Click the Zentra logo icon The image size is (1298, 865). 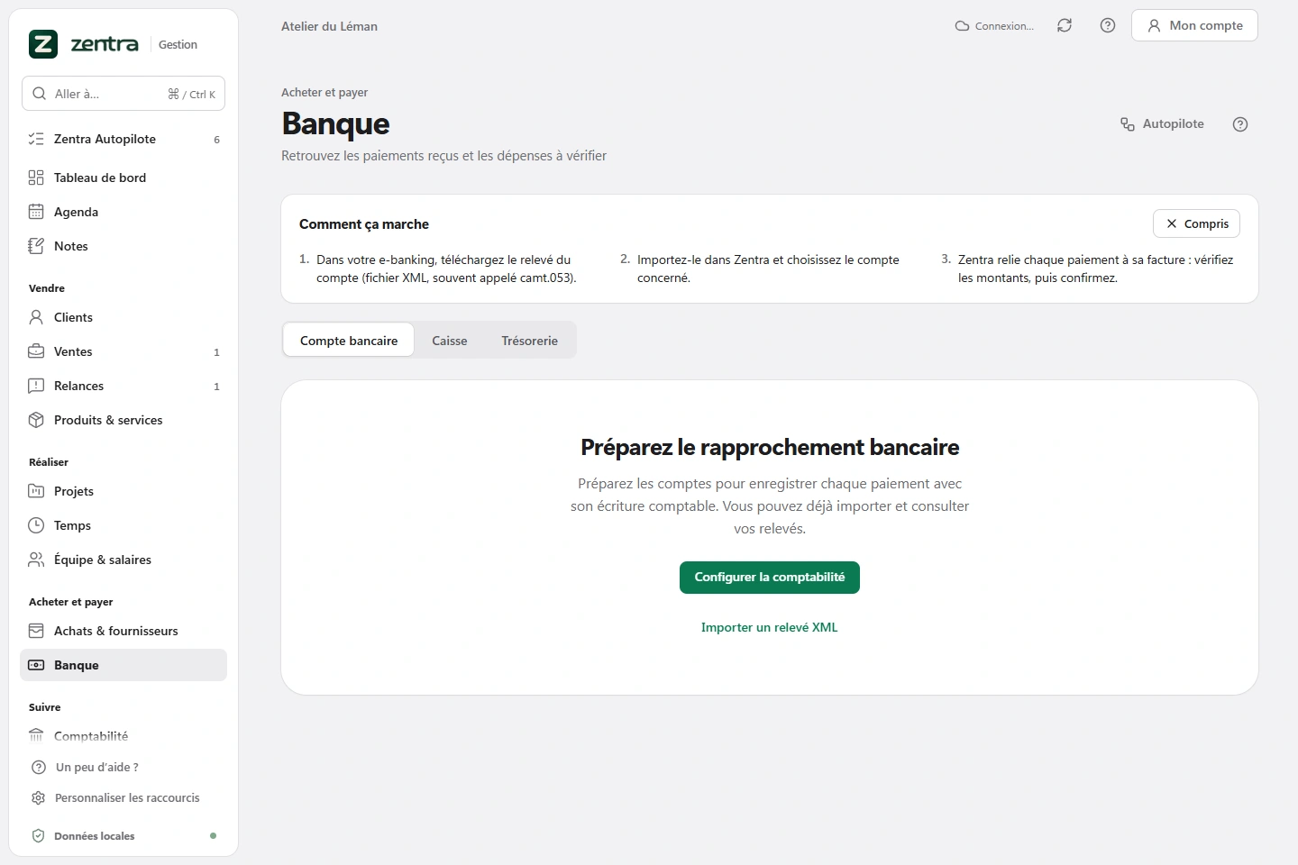(43, 44)
